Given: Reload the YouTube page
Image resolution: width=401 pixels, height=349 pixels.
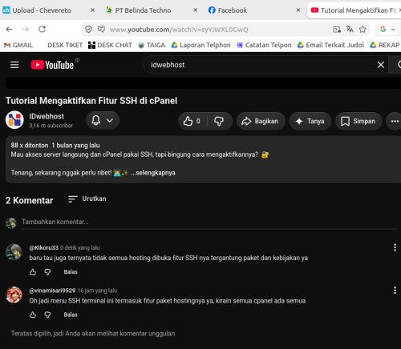Looking at the screenshot, I should (42, 29).
